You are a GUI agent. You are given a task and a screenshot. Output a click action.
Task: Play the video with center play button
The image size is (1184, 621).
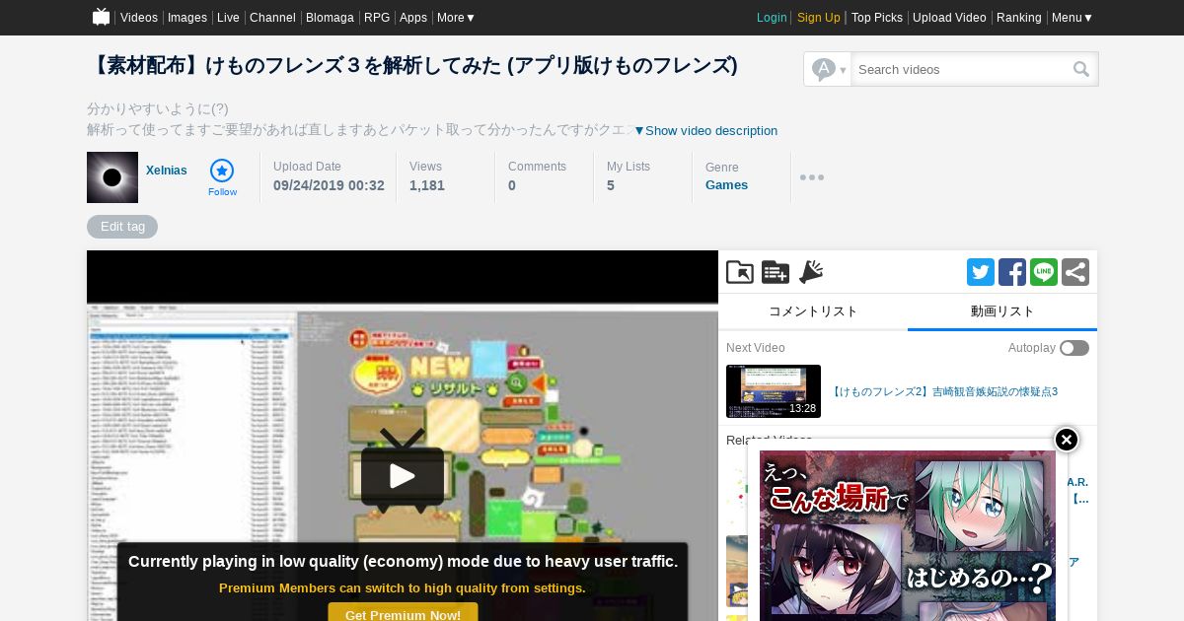pos(403,476)
